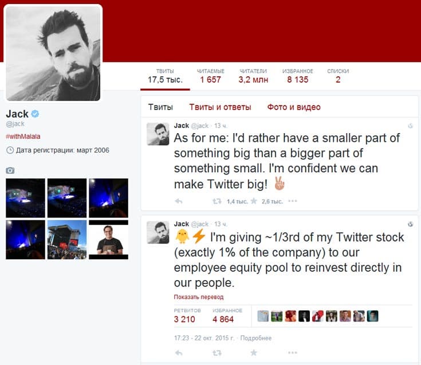This screenshot has height=365, width=421.
Task: Switch to 'Твиты и ответы' tab
Action: coord(220,107)
